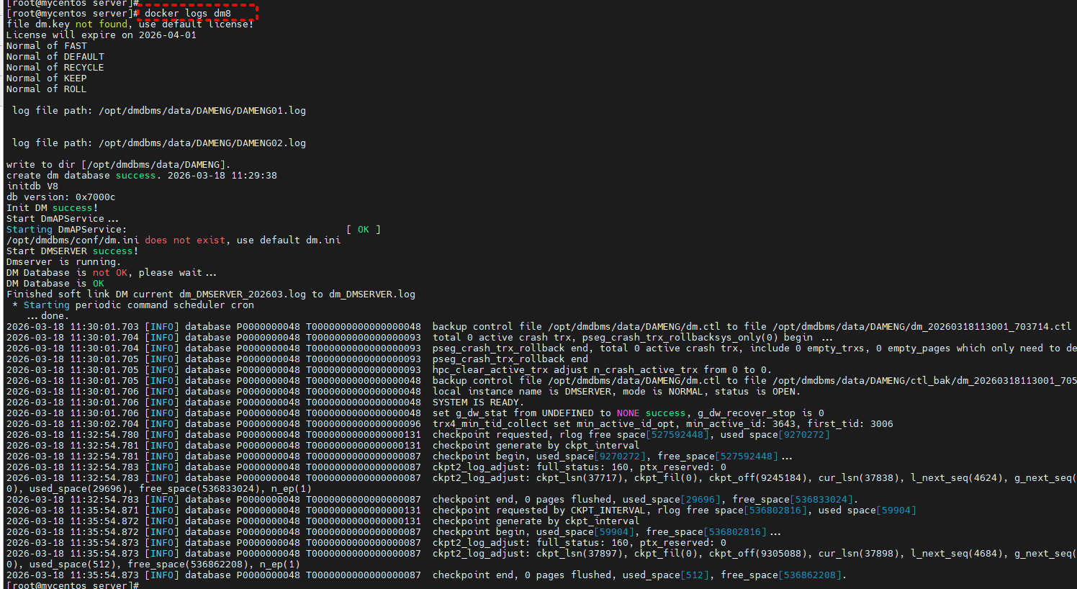Click the "write to dir [/opt/dmdbms/data/DAMENG]" line
The height and width of the screenshot is (589, 1077).
(x=118, y=165)
